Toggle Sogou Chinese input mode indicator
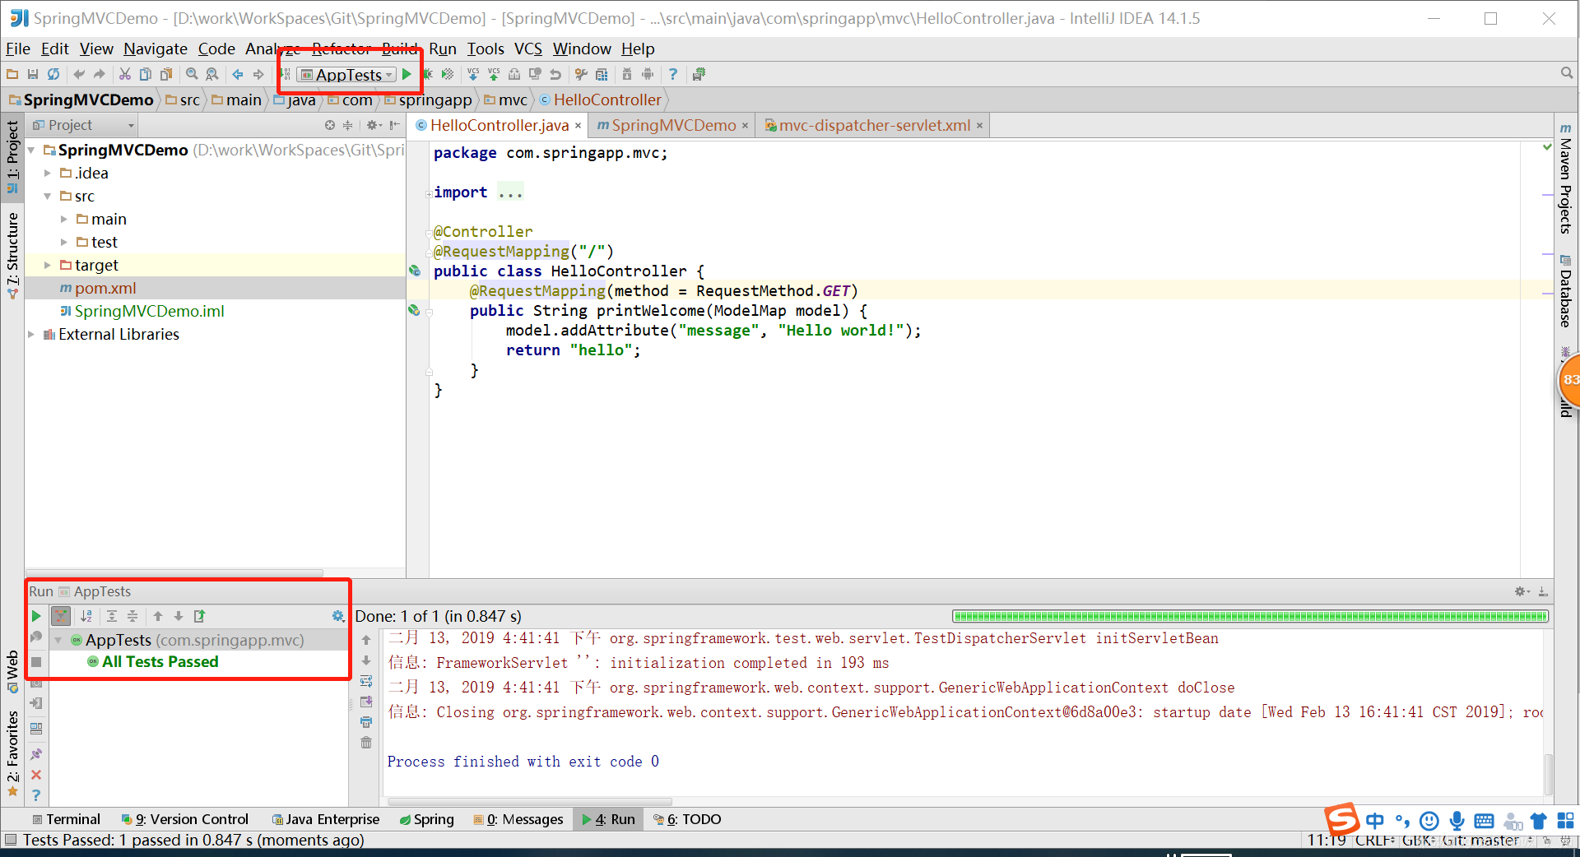Image resolution: width=1580 pixels, height=857 pixels. (1375, 821)
